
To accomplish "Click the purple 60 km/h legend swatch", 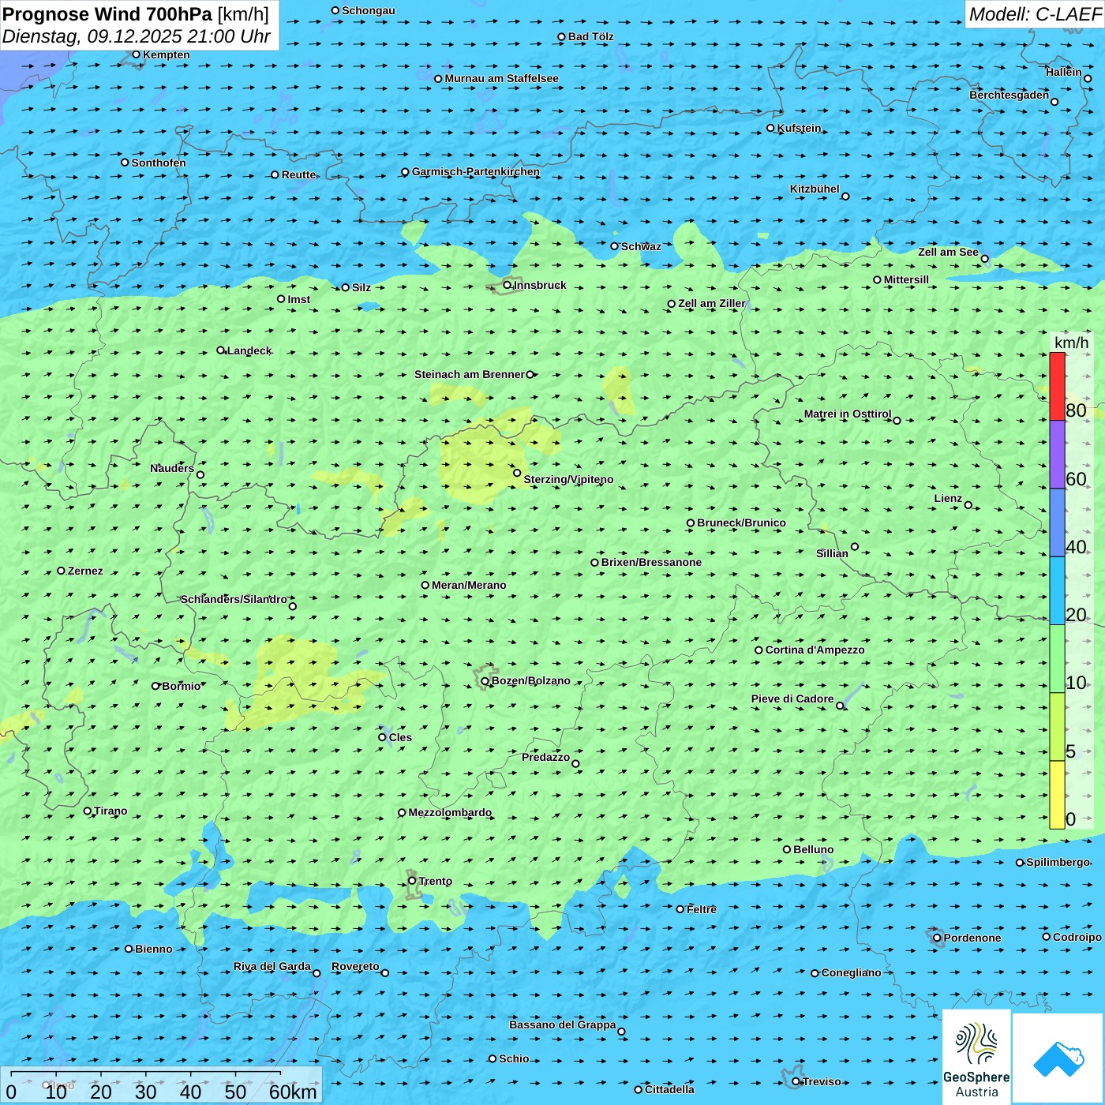I will pos(1057,455).
